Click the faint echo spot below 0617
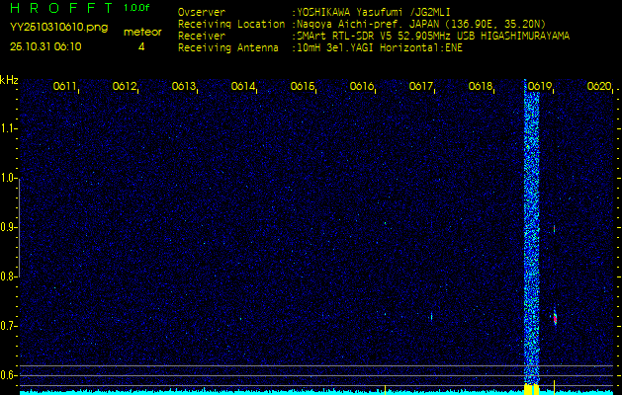The height and width of the screenshot is (395, 622). point(431,316)
